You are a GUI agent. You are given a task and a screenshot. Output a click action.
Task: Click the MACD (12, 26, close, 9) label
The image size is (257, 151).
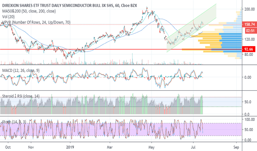click(21, 70)
